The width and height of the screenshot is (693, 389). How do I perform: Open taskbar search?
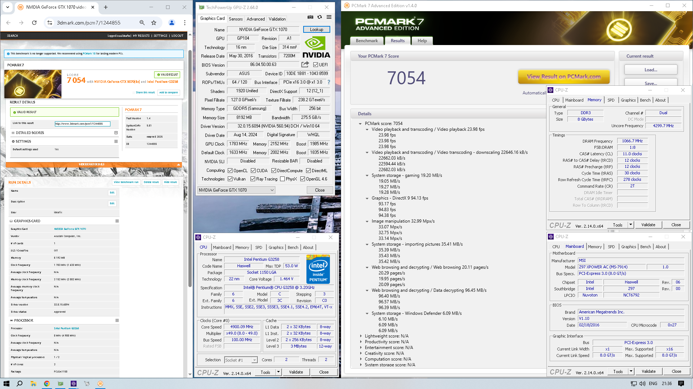(x=19, y=384)
